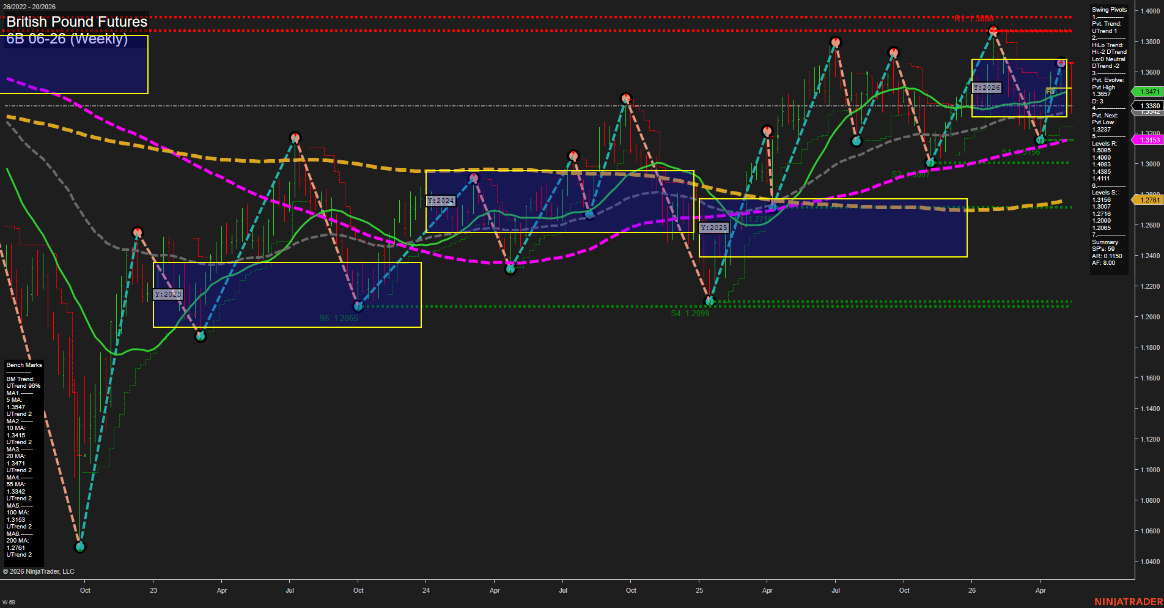
Task: Click the Lo:0 Neutral line
Action: (x=1108, y=59)
